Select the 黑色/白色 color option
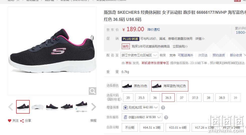Viewport: 246px width, 135px height. (136, 86)
